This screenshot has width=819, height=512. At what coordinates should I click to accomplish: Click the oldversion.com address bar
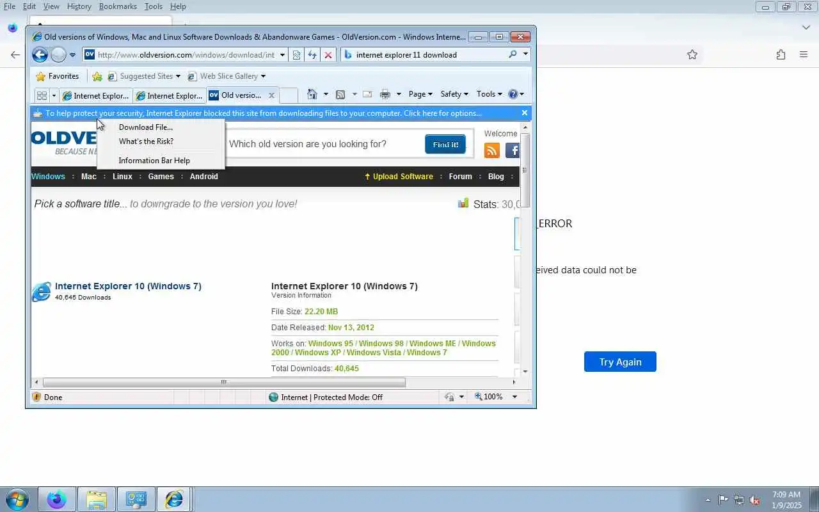click(x=186, y=55)
